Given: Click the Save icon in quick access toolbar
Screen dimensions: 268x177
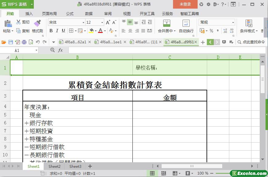Looking at the screenshot, I should (x=11, y=42).
